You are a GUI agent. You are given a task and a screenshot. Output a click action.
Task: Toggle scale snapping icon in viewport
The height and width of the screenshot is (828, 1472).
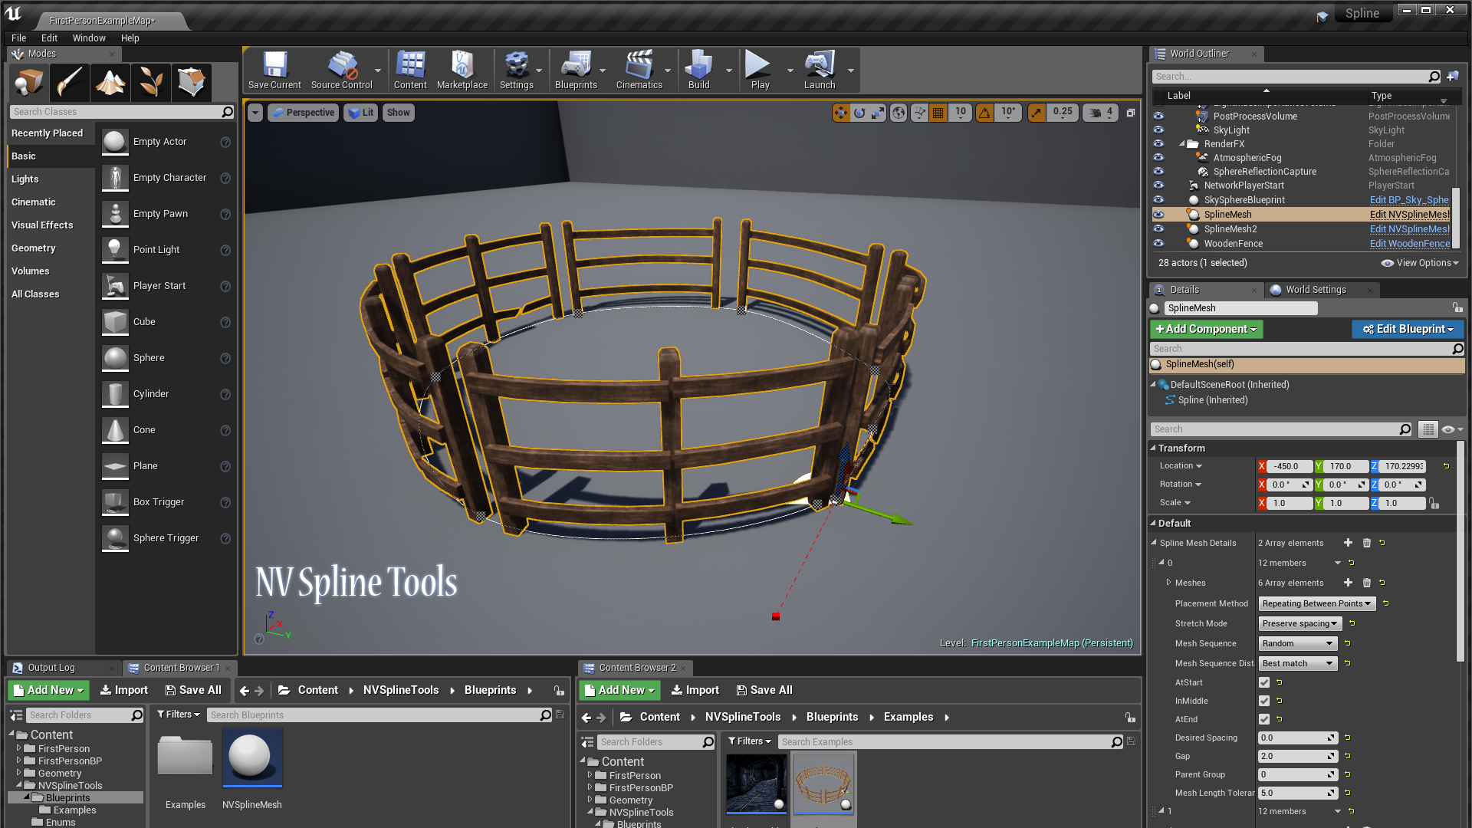(x=1037, y=113)
